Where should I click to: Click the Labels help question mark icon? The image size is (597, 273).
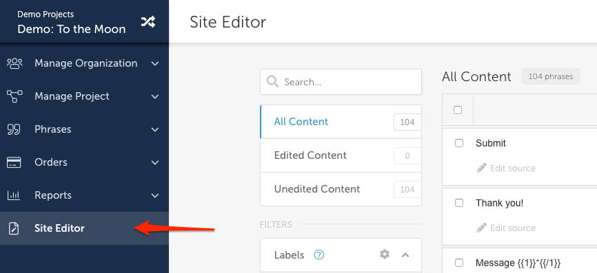pos(318,254)
